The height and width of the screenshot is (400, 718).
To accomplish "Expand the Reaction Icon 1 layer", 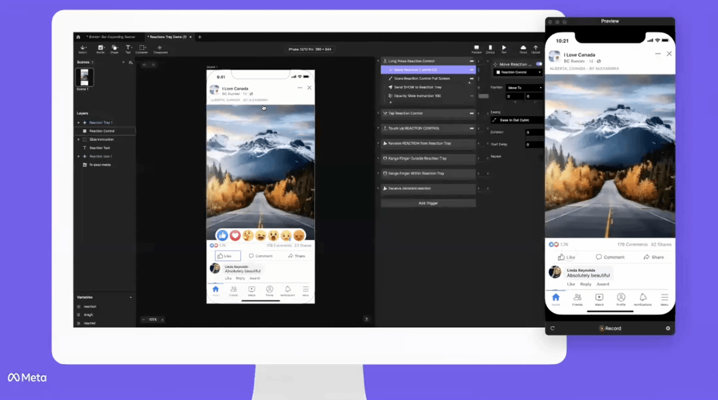I will pos(78,156).
